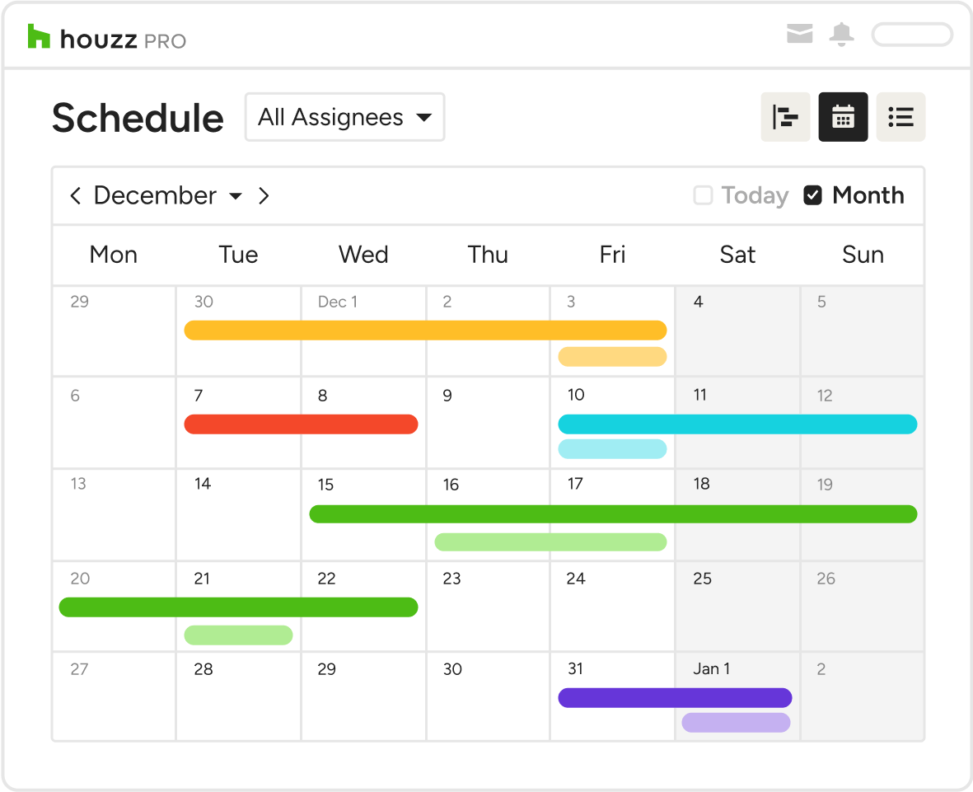This screenshot has width=973, height=792.
Task: Open the mail inbox icon
Action: click(x=799, y=35)
